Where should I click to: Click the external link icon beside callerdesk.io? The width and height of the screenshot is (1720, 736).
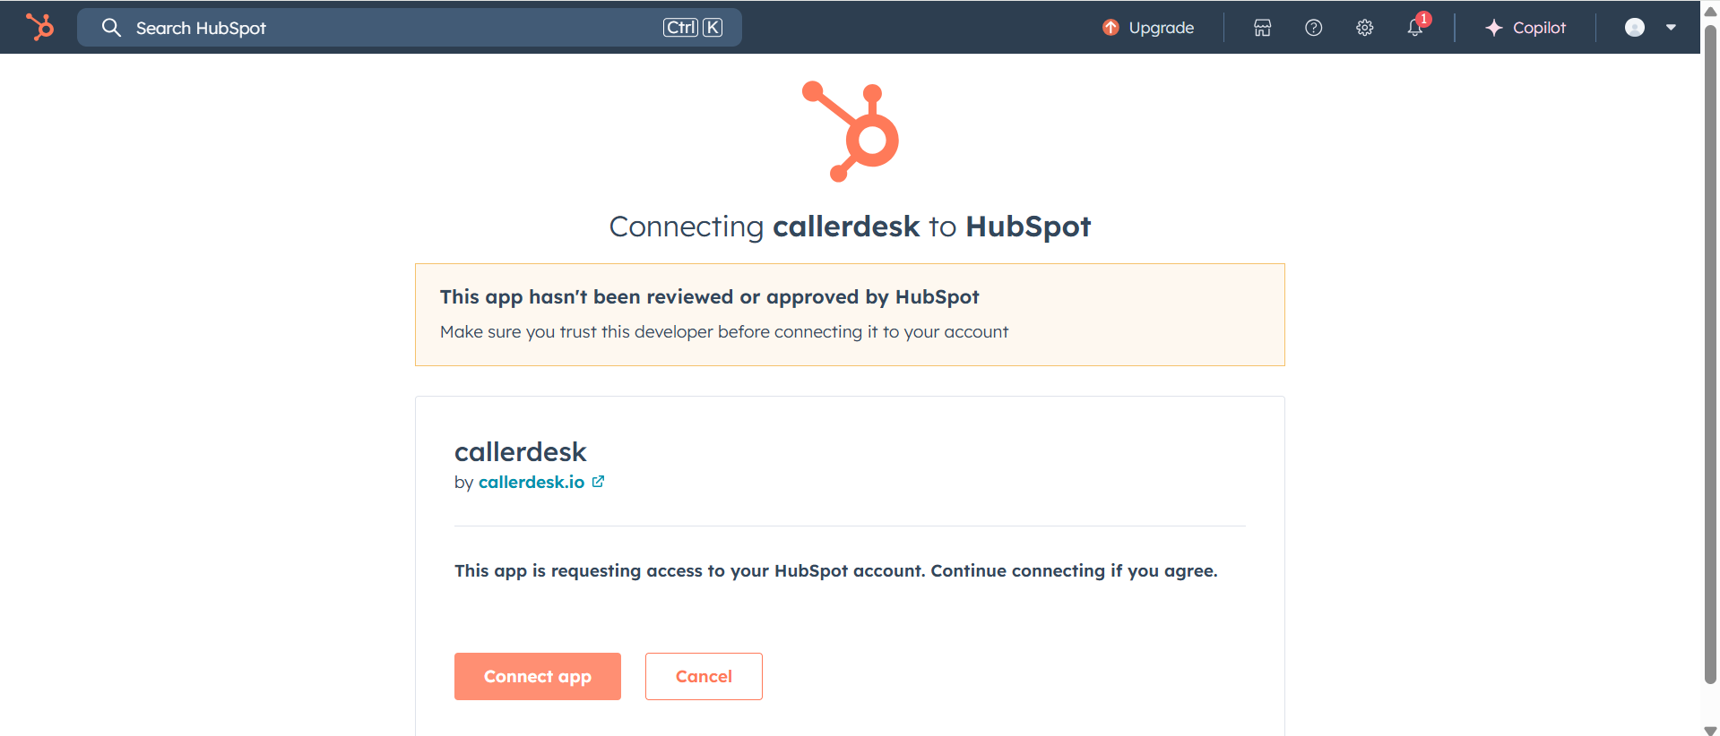click(598, 482)
